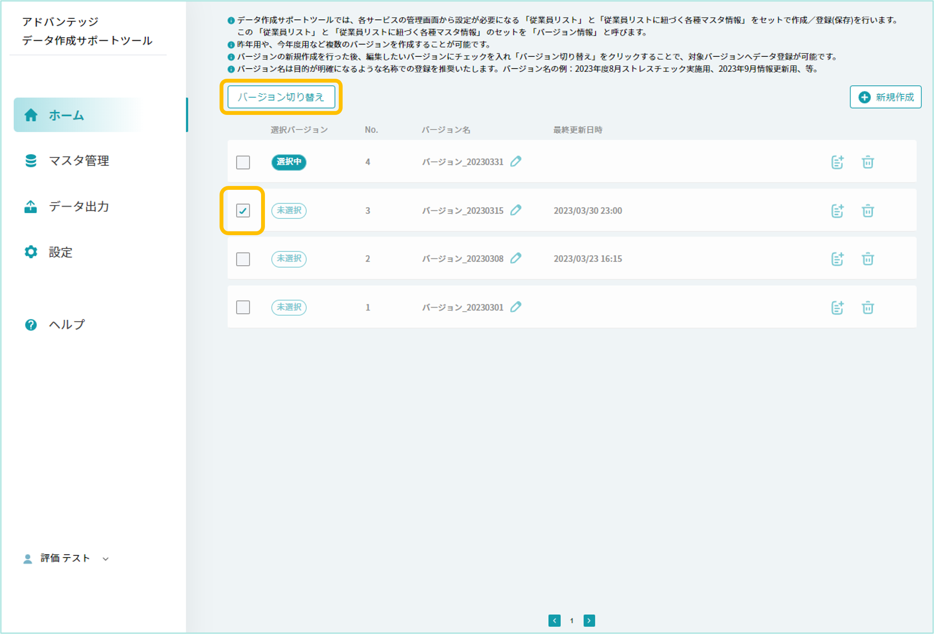
Task: Click the 未選択 badge in row 1
Action: tap(289, 307)
